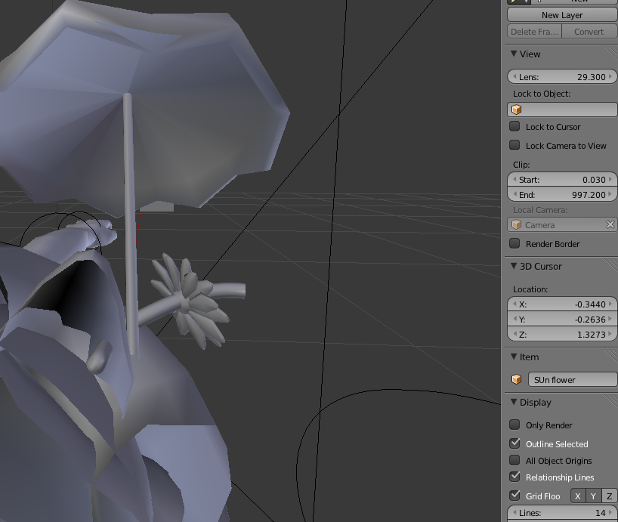Disable Relationship Lines checkbox
Screen dimensions: 618x522
514,477
